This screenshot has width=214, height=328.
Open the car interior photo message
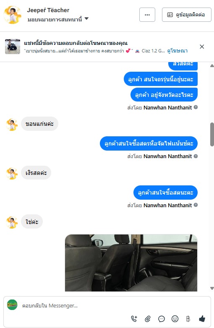[131, 263]
